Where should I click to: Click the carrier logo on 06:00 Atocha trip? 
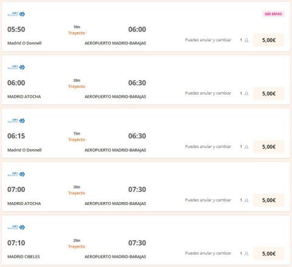(x=16, y=67)
